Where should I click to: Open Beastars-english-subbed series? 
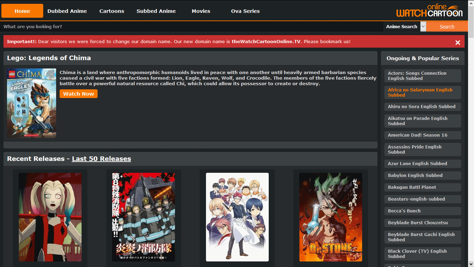pos(423,199)
